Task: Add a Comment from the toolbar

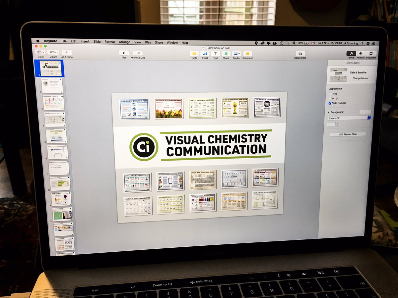Action: point(247,53)
